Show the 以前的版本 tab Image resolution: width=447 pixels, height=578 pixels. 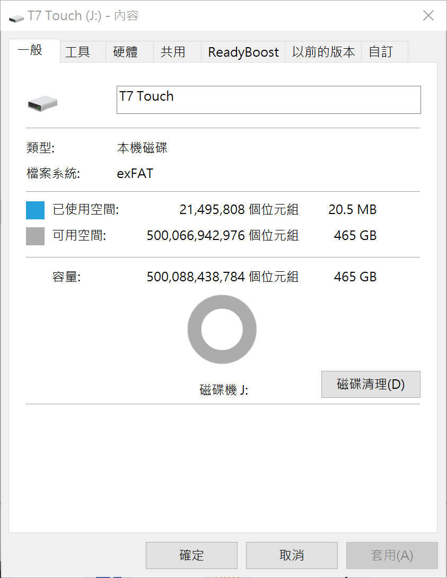click(x=323, y=52)
